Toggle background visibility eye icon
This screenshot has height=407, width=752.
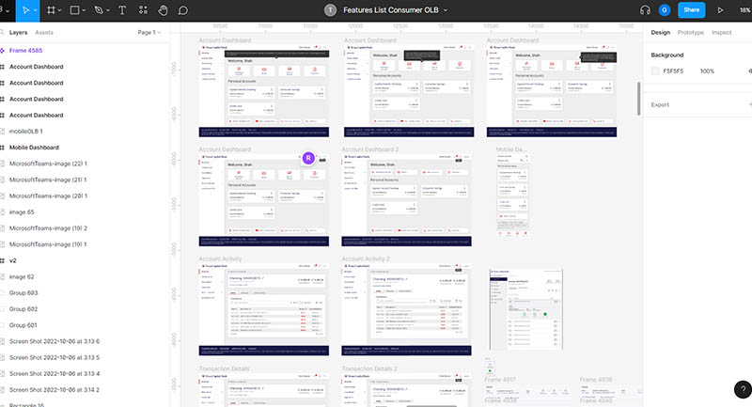click(749, 70)
